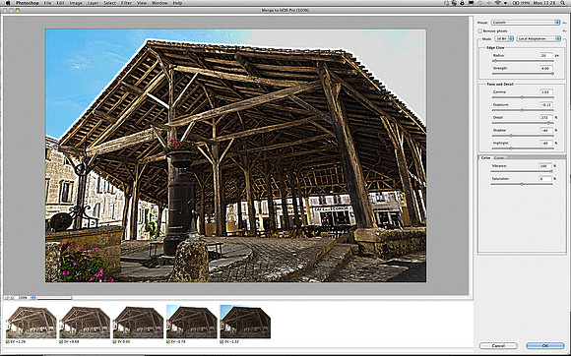Viewport: 571px width, 356px height.
Task: Adjust the Saturation slider
Action: [522, 184]
